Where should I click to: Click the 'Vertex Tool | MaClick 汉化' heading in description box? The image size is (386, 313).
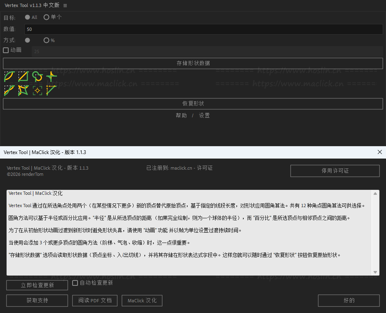coord(35,193)
